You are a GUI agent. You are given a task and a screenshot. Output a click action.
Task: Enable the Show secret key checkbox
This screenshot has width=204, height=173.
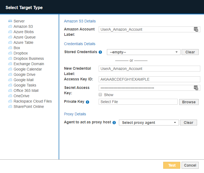(x=100, y=95)
